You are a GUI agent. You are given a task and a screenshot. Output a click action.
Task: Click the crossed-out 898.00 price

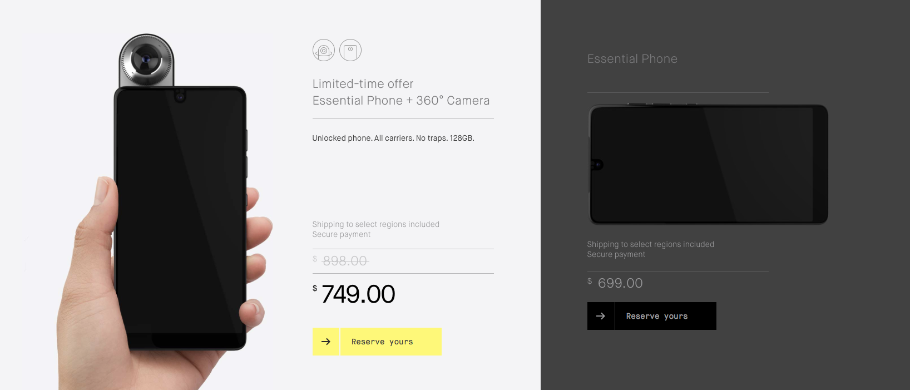(340, 261)
